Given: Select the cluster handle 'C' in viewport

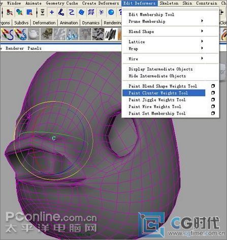Looking at the screenshot, I should coord(54,138).
